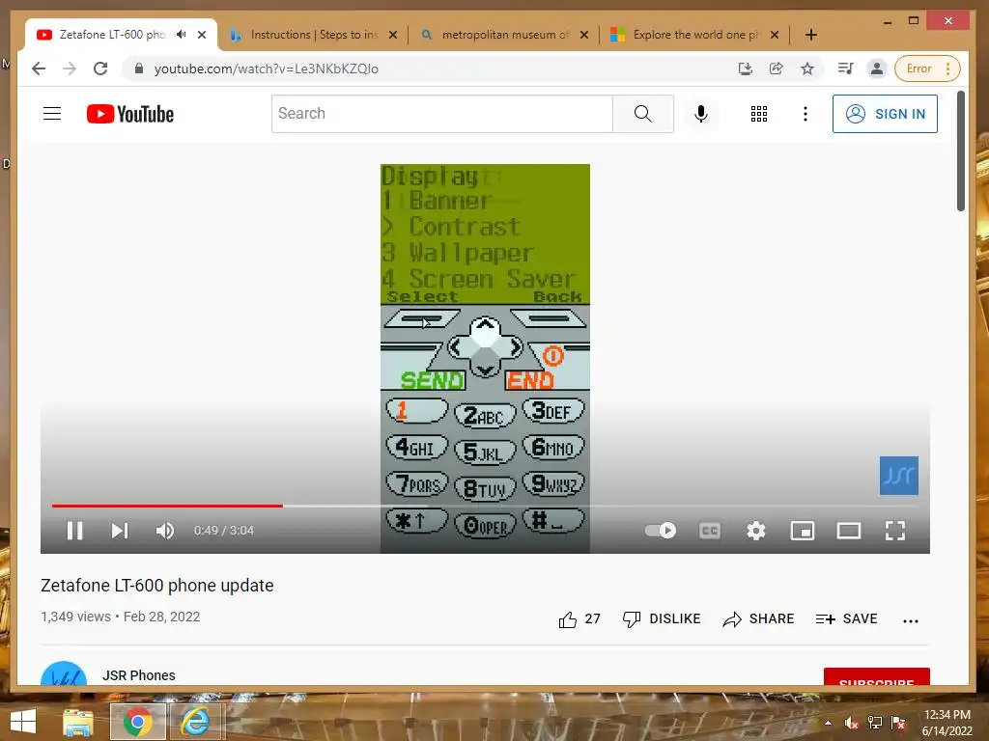Pause the YouTube video

pos(75,531)
